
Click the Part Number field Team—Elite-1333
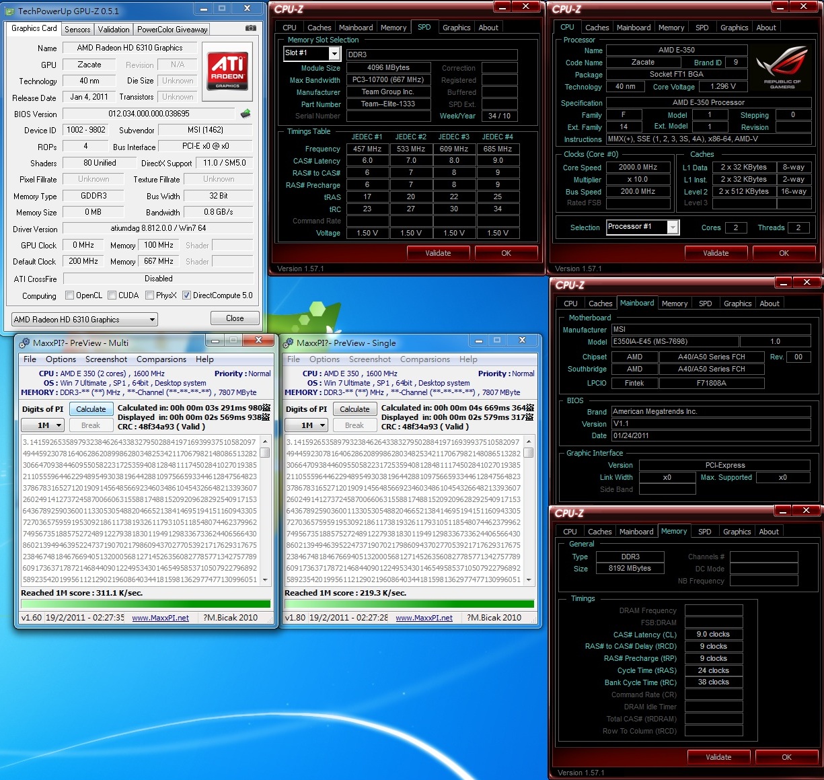click(388, 104)
